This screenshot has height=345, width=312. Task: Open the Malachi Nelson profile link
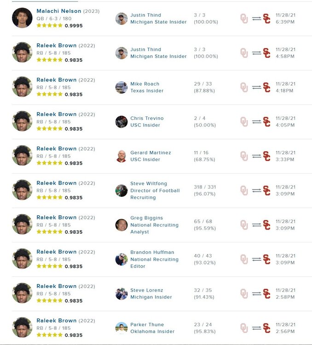tap(58, 11)
